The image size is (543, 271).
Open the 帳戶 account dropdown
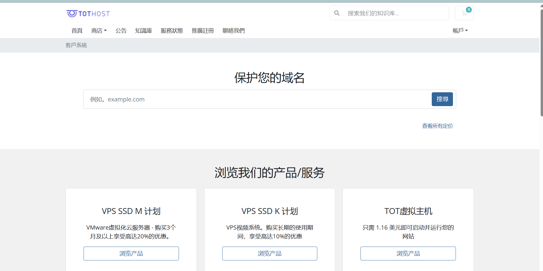tap(460, 31)
